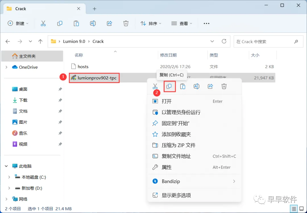The height and width of the screenshot is (213, 307).
Task: Expand the 网络 tree node
Action: (7, 199)
